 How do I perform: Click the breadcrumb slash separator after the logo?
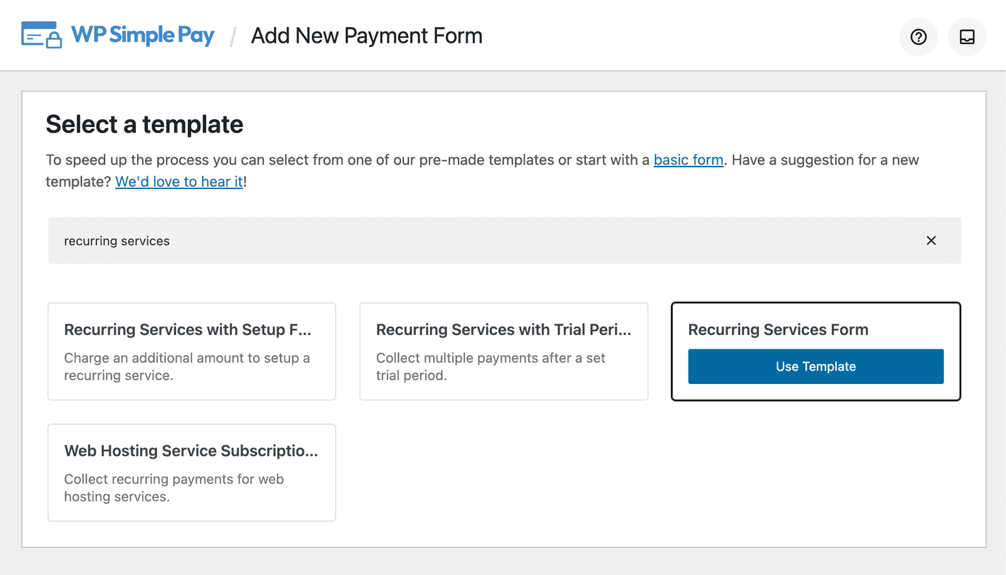pyautogui.click(x=233, y=36)
